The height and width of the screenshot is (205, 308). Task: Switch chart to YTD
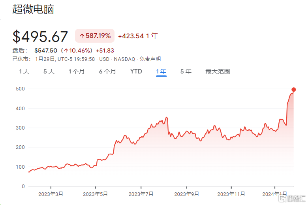(x=136, y=71)
